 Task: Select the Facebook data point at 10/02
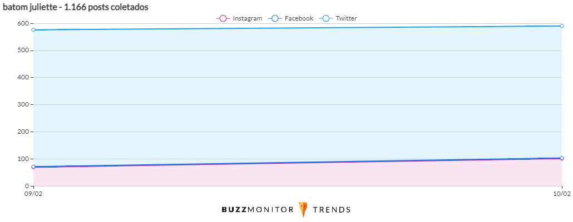pos(562,158)
